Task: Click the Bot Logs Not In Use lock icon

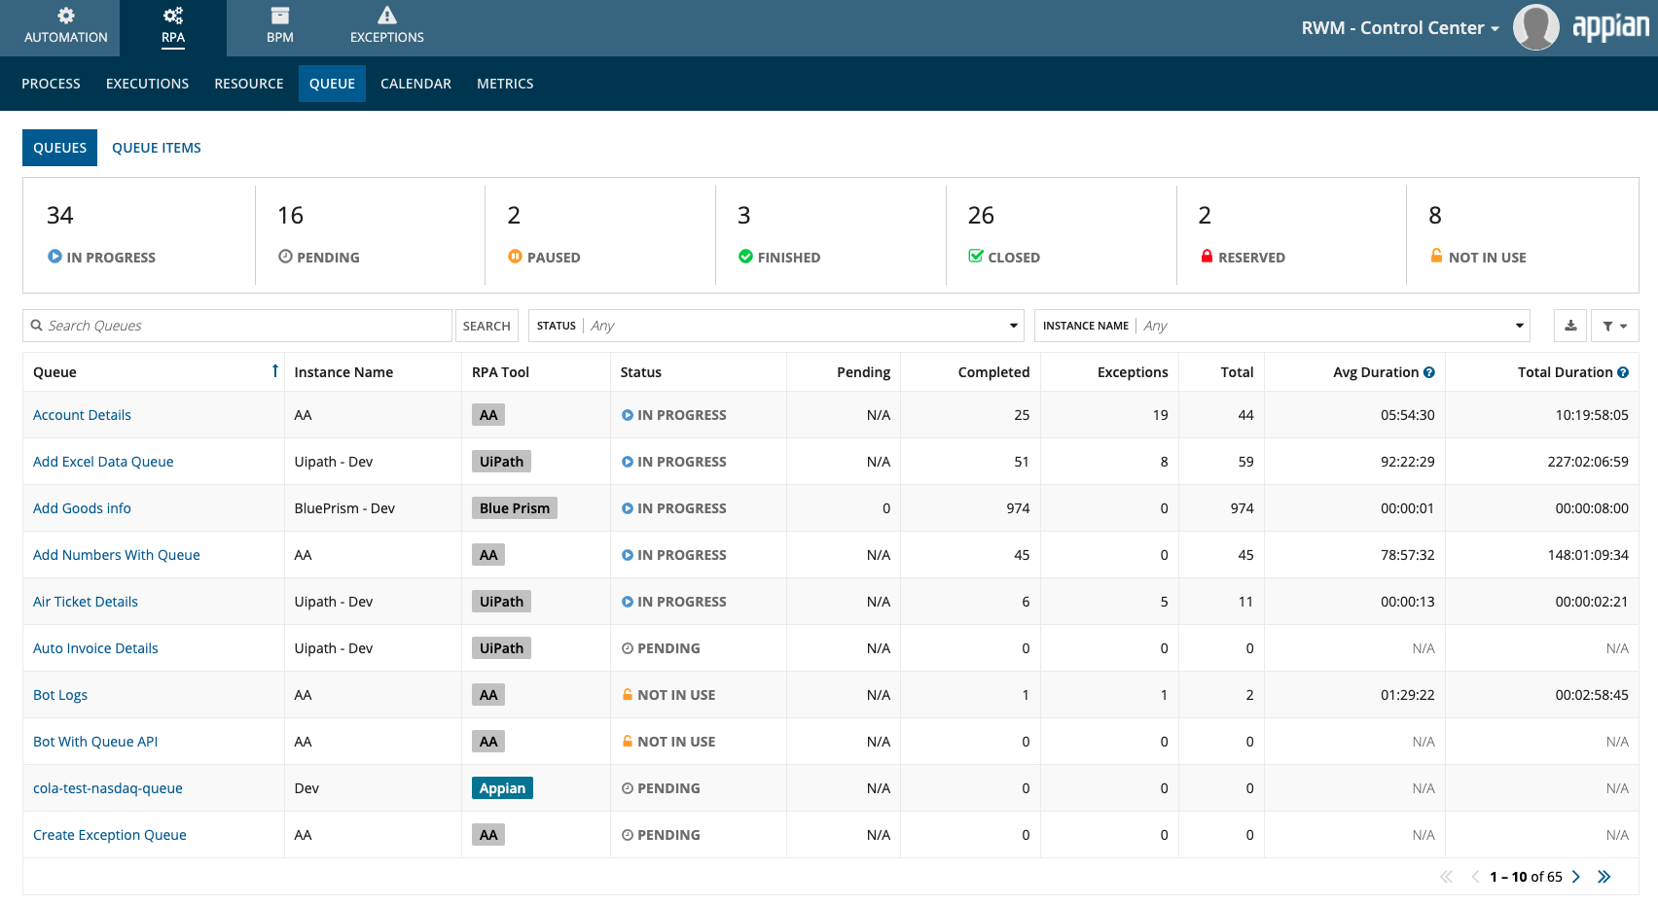Action: coord(628,694)
